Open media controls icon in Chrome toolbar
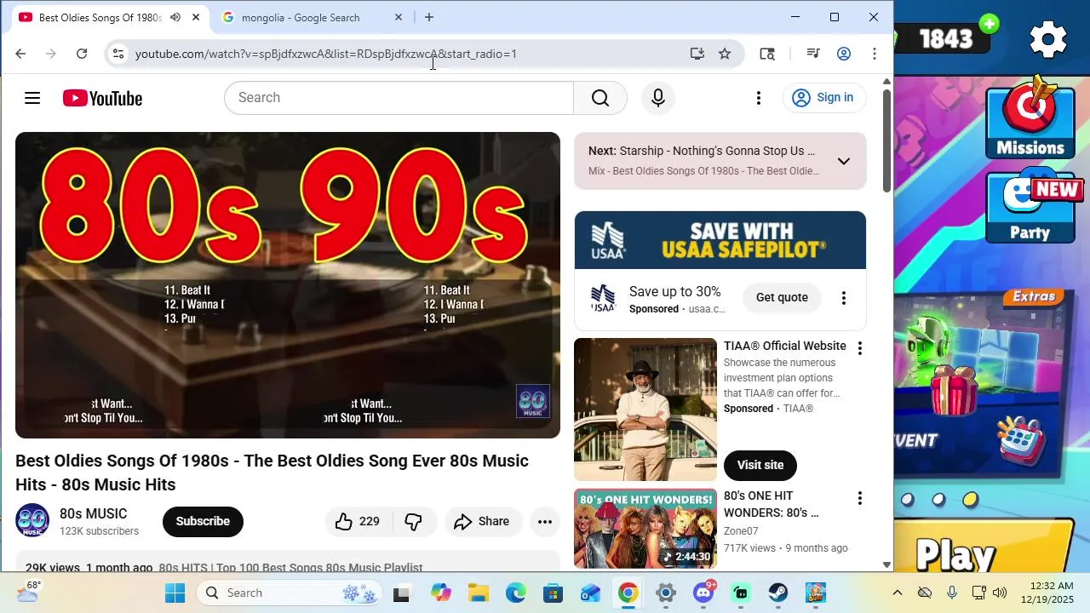 tap(813, 54)
